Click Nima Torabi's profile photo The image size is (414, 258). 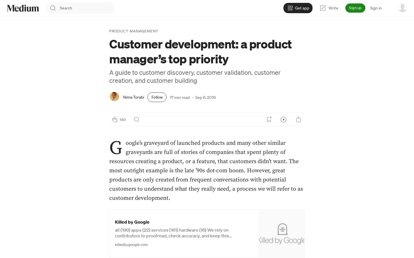point(114,97)
